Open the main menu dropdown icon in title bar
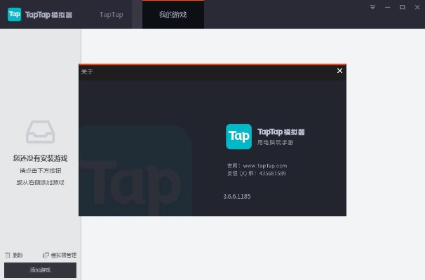The height and width of the screenshot is (280, 425). [x=372, y=7]
